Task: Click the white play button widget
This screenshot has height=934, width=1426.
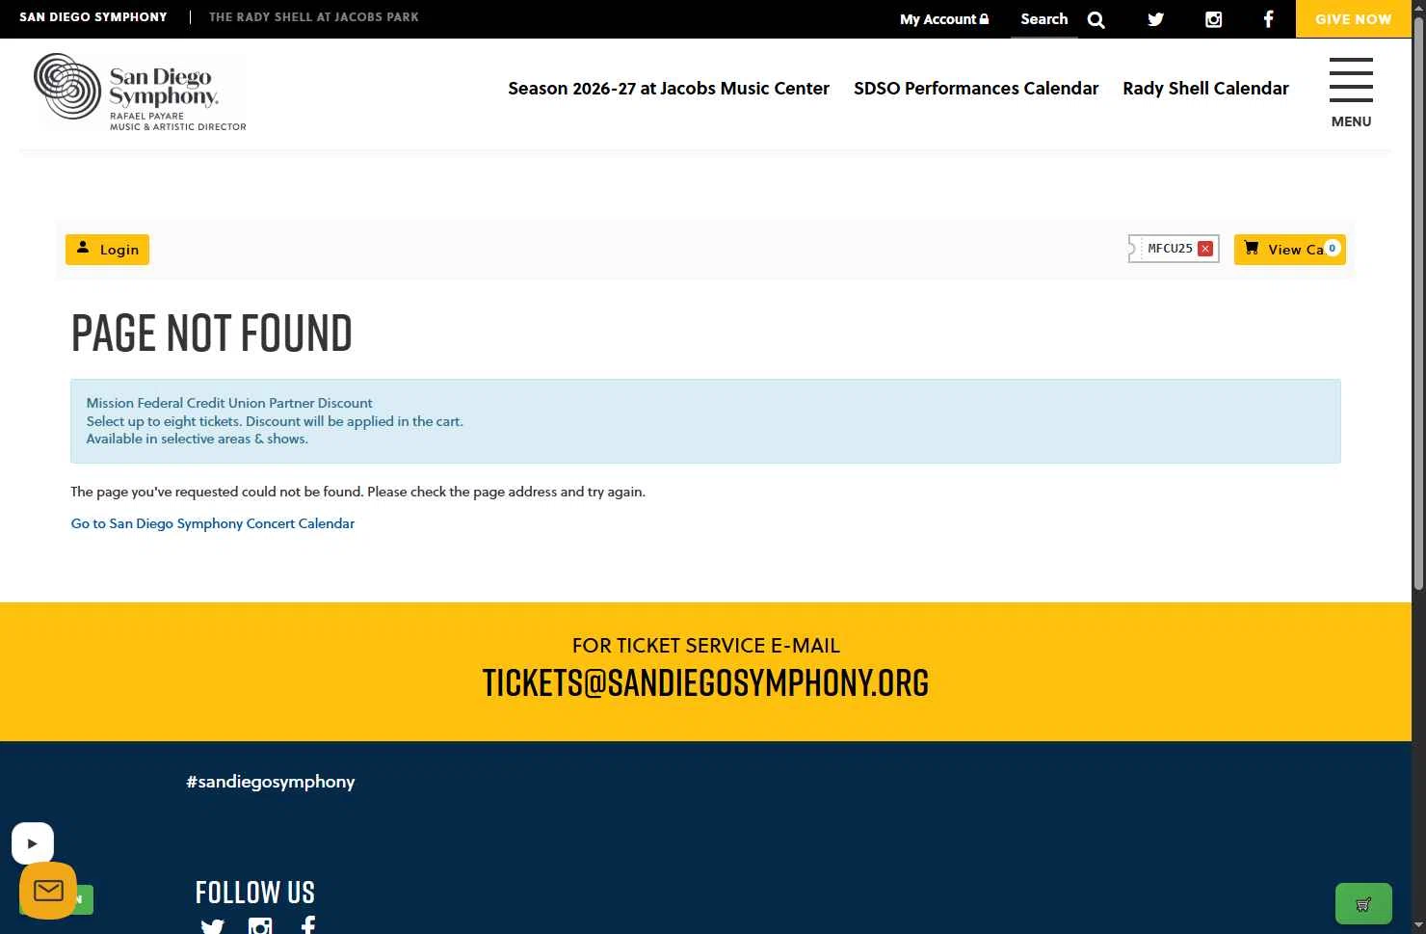Action: (x=32, y=843)
